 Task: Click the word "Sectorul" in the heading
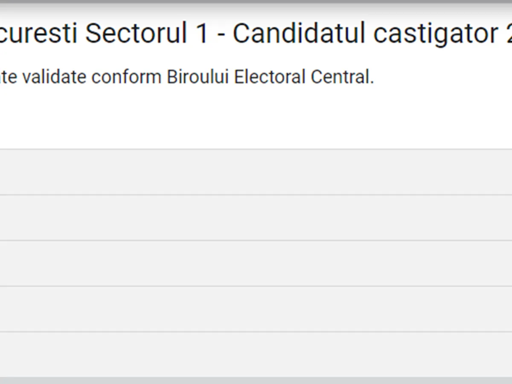click(136, 33)
